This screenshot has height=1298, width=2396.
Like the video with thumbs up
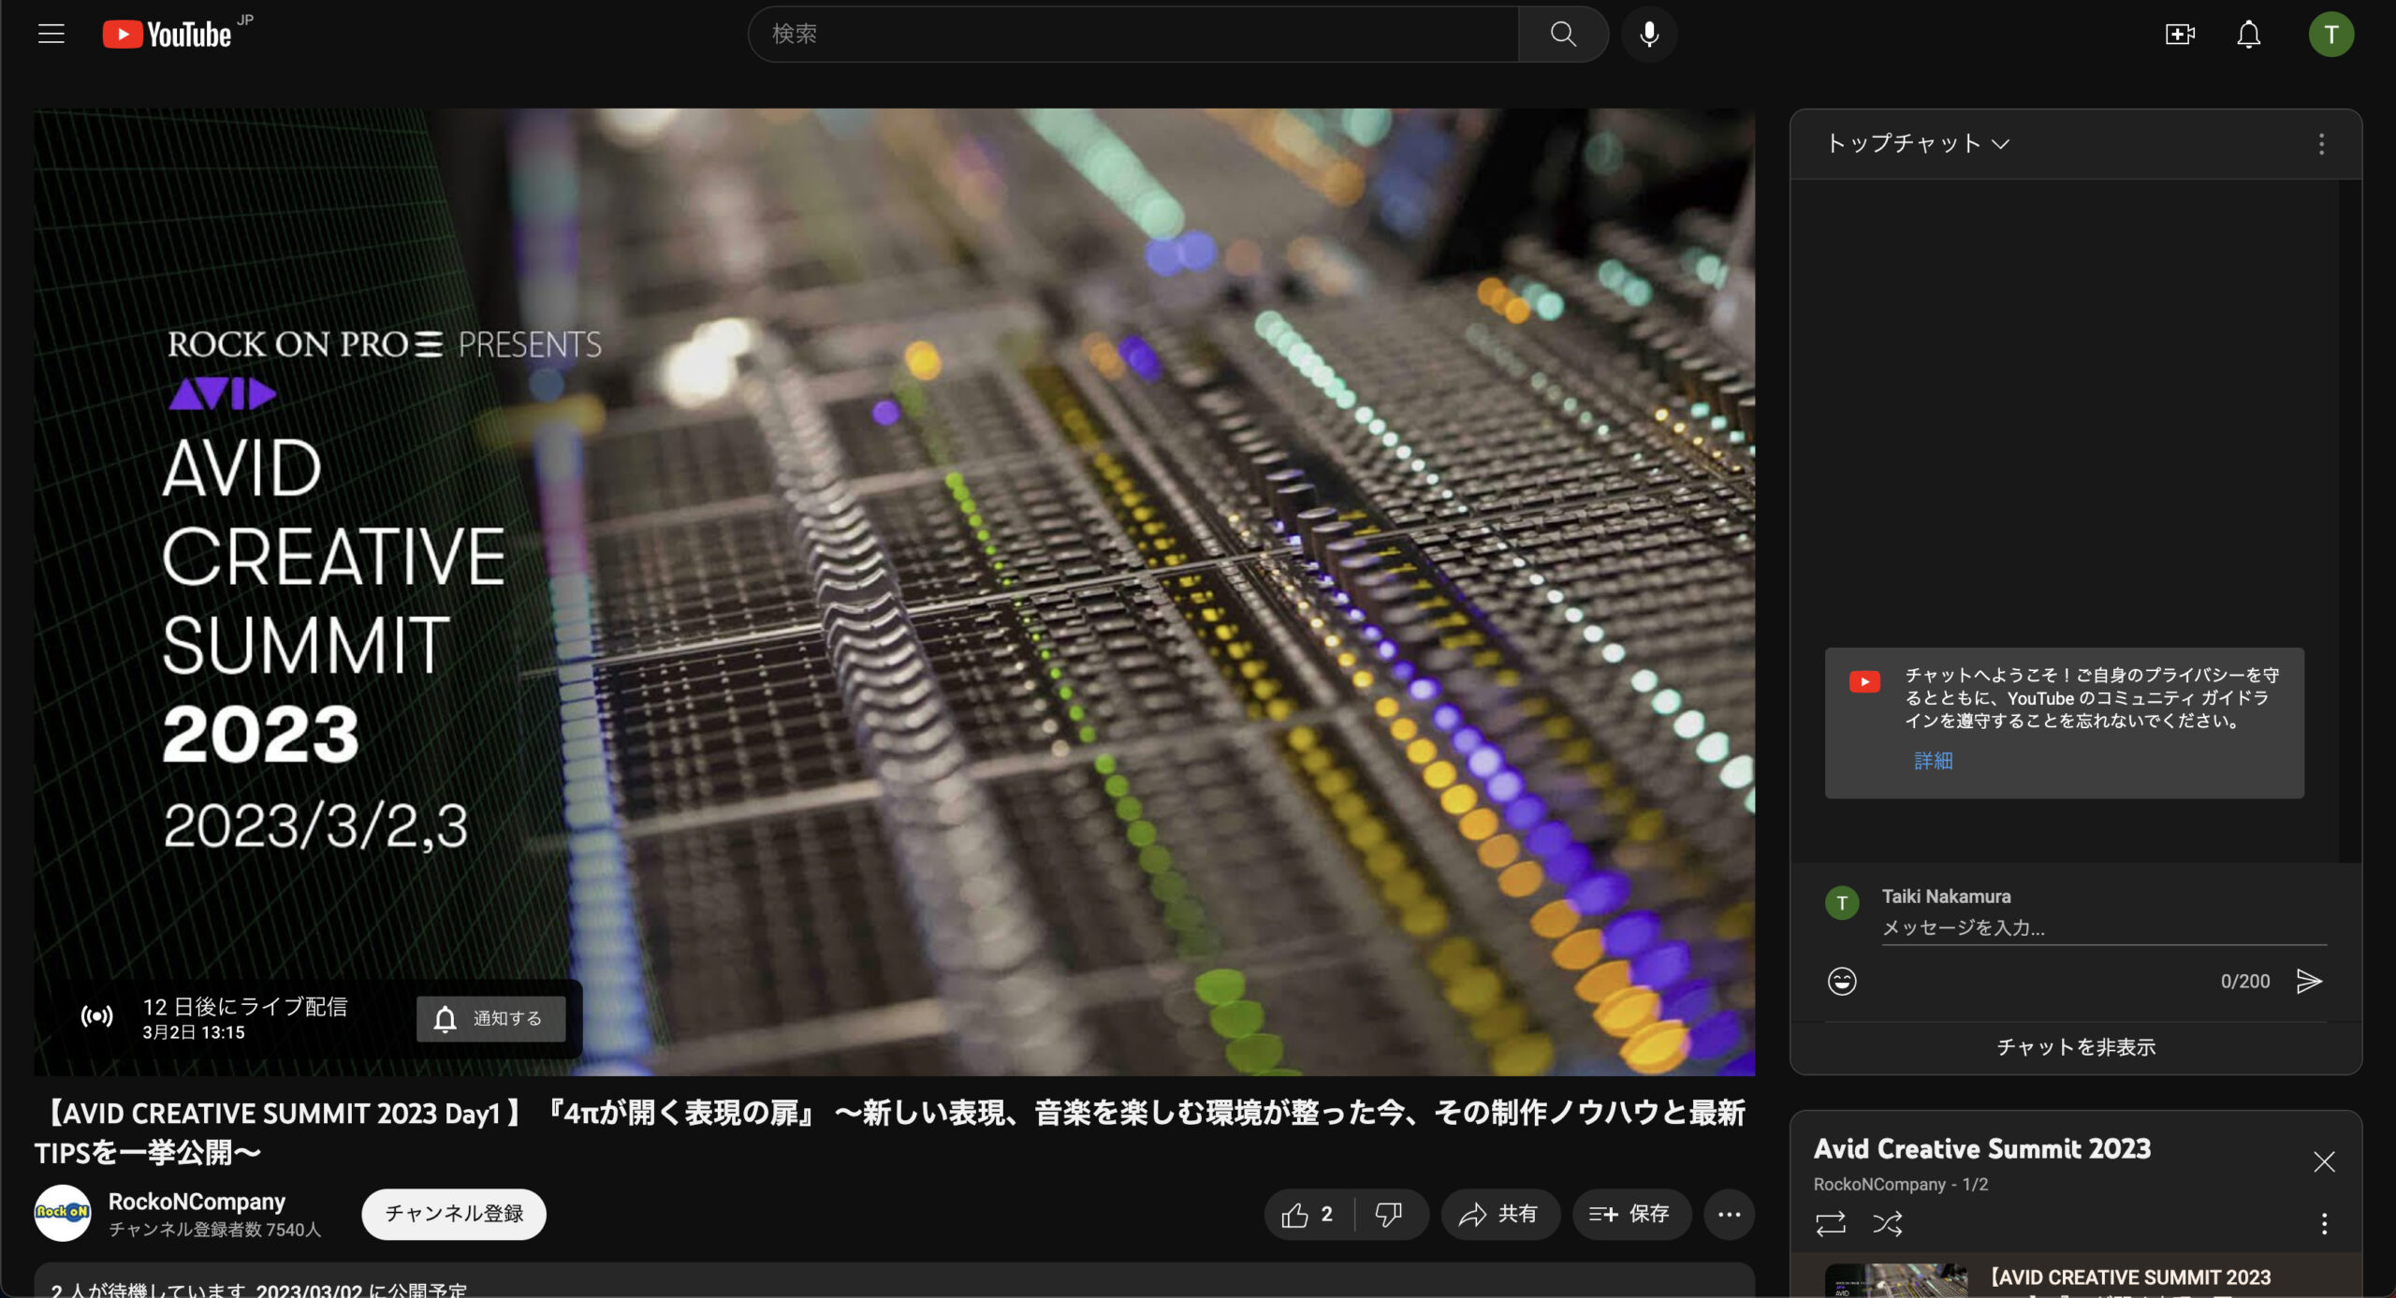(1308, 1215)
